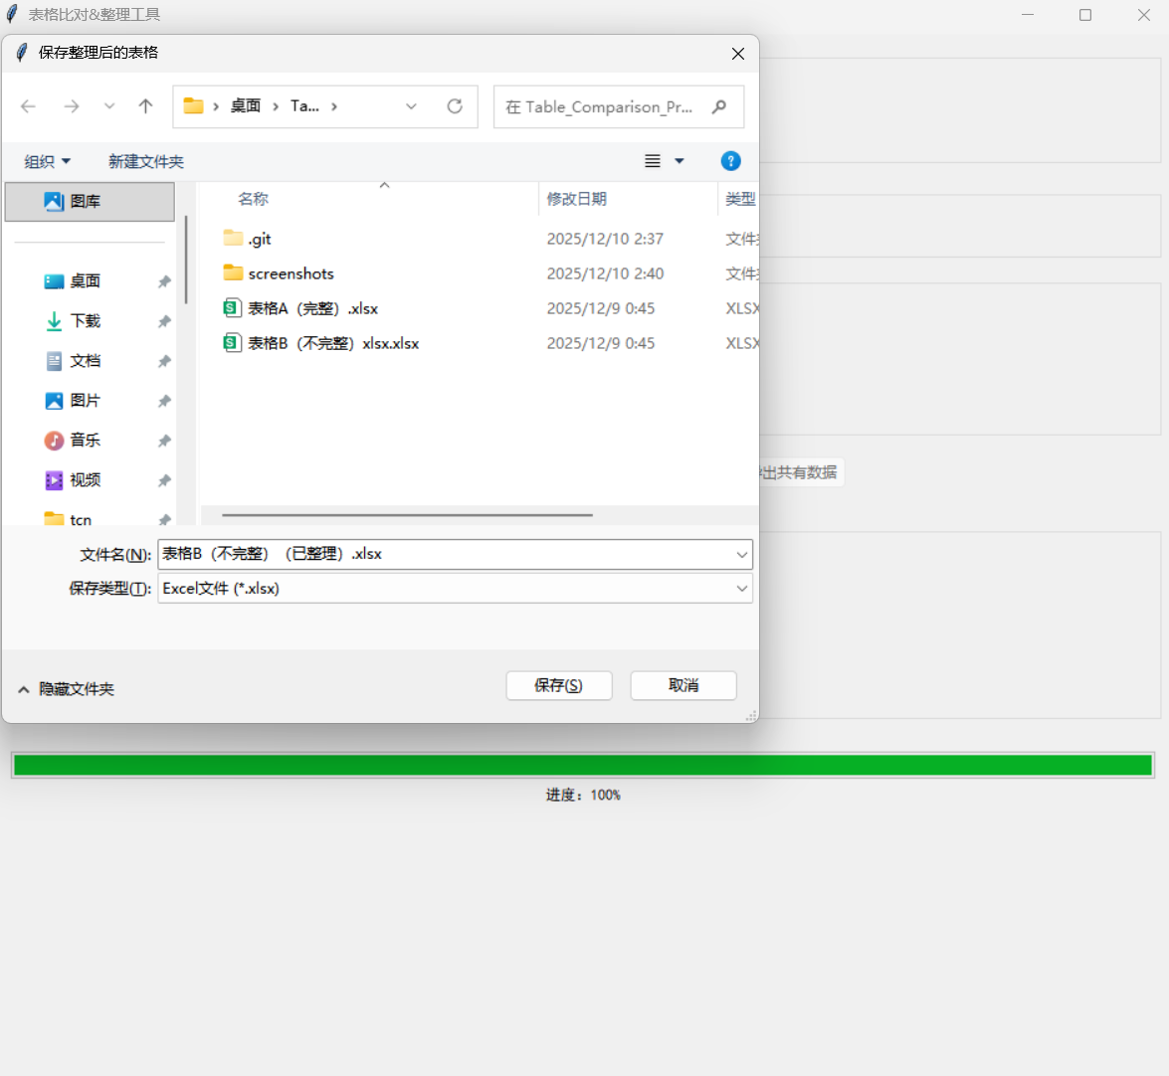Navigate up one folder level
This screenshot has height=1076, width=1169.
(145, 106)
